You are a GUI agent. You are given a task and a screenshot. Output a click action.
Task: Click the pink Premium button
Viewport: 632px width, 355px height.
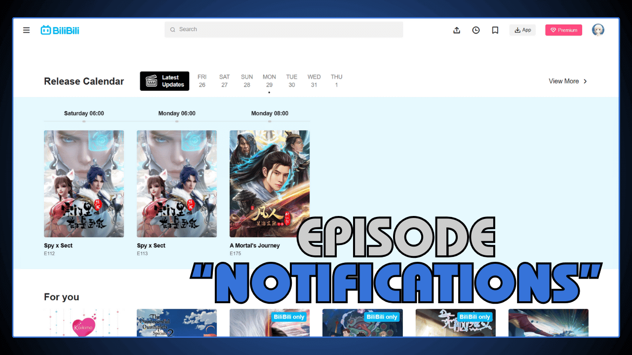pos(563,30)
